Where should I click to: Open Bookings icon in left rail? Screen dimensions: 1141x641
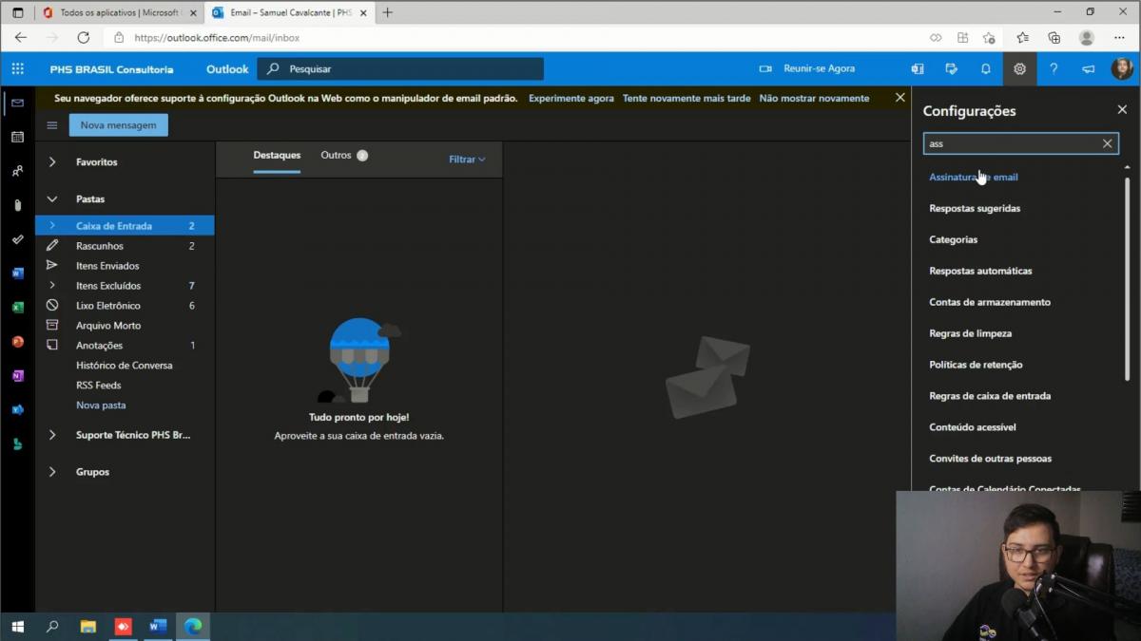[x=17, y=444]
